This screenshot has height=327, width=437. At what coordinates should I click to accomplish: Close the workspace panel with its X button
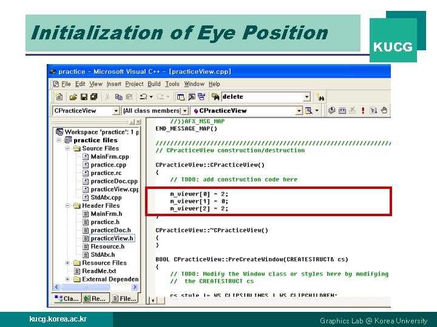[138, 122]
